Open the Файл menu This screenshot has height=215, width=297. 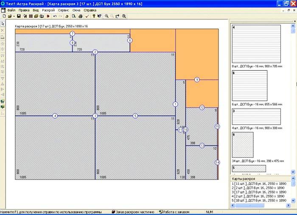point(11,9)
